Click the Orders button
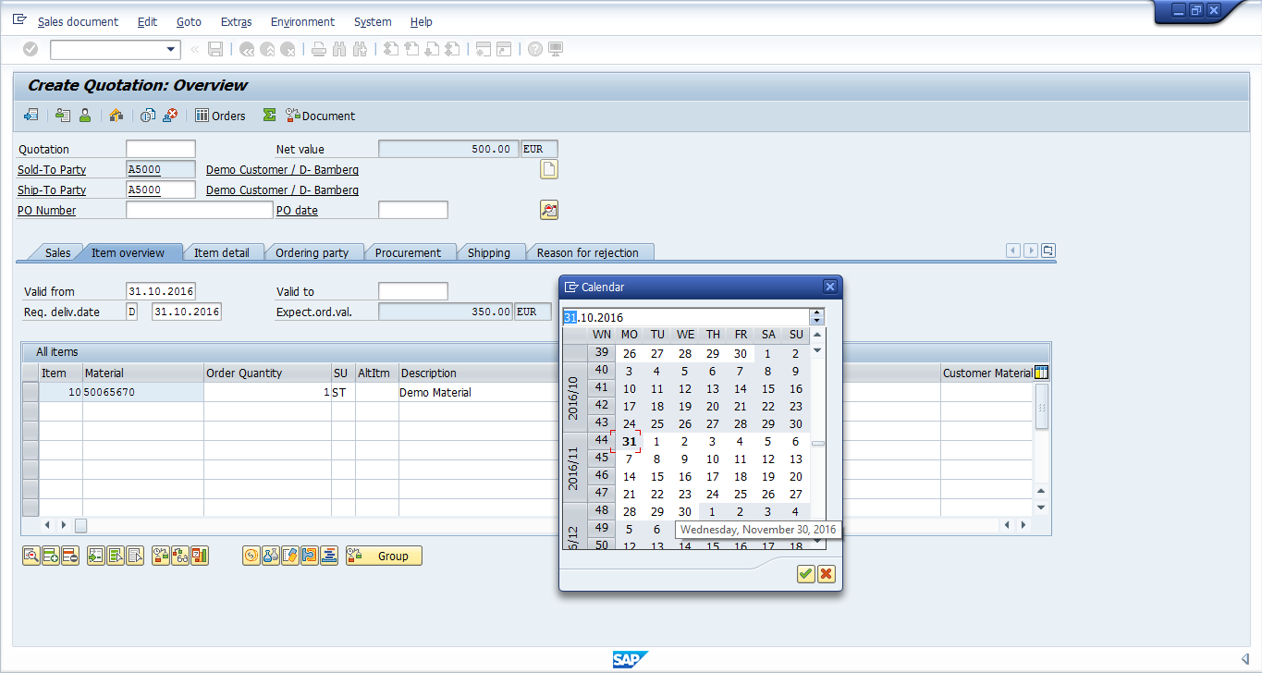This screenshot has width=1262, height=673. click(x=220, y=116)
